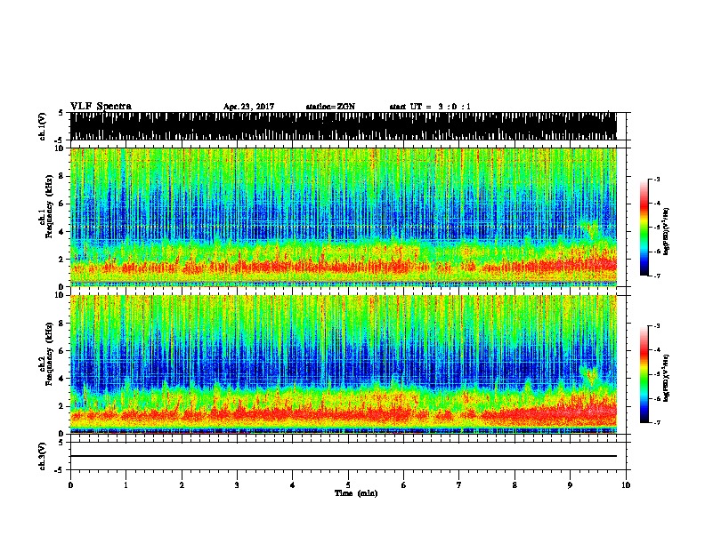The width and height of the screenshot is (705, 544).
Task: Click the ch.2 spectrogram plot area
Action: (x=344, y=364)
